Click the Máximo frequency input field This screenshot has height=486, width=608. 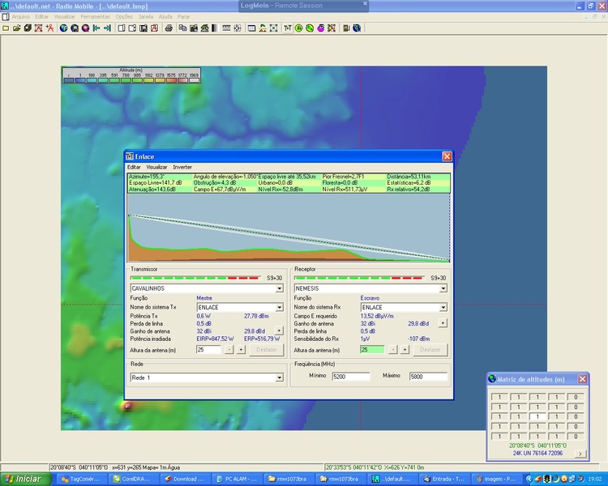coord(428,377)
